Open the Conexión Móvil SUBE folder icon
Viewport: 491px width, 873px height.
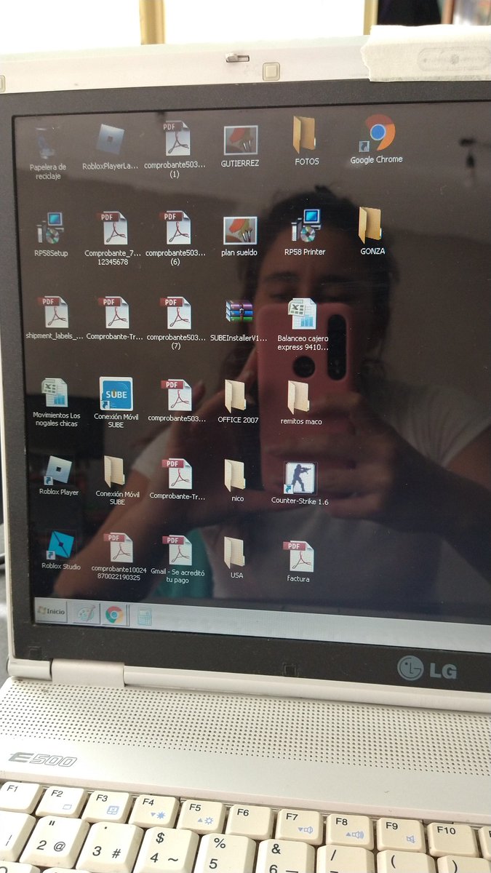pos(114,472)
